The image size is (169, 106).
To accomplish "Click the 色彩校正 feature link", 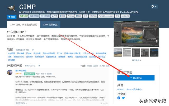I will (x=102, y=57).
